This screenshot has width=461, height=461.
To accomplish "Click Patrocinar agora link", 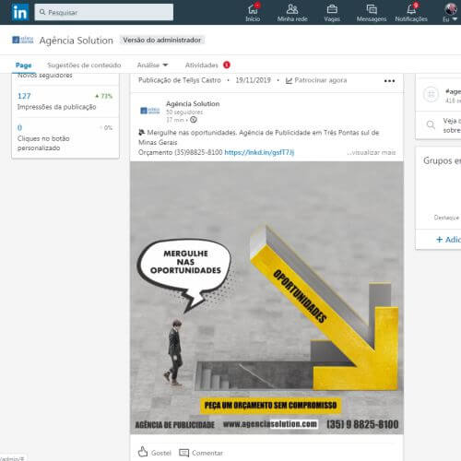I will click(316, 80).
